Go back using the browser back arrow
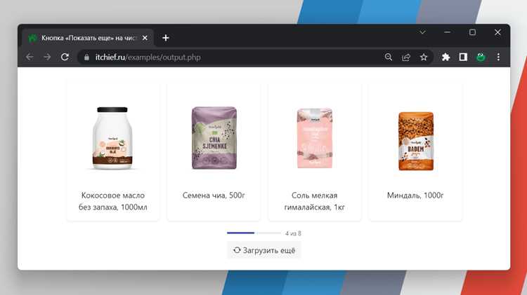The height and width of the screenshot is (295, 527). click(x=30, y=57)
